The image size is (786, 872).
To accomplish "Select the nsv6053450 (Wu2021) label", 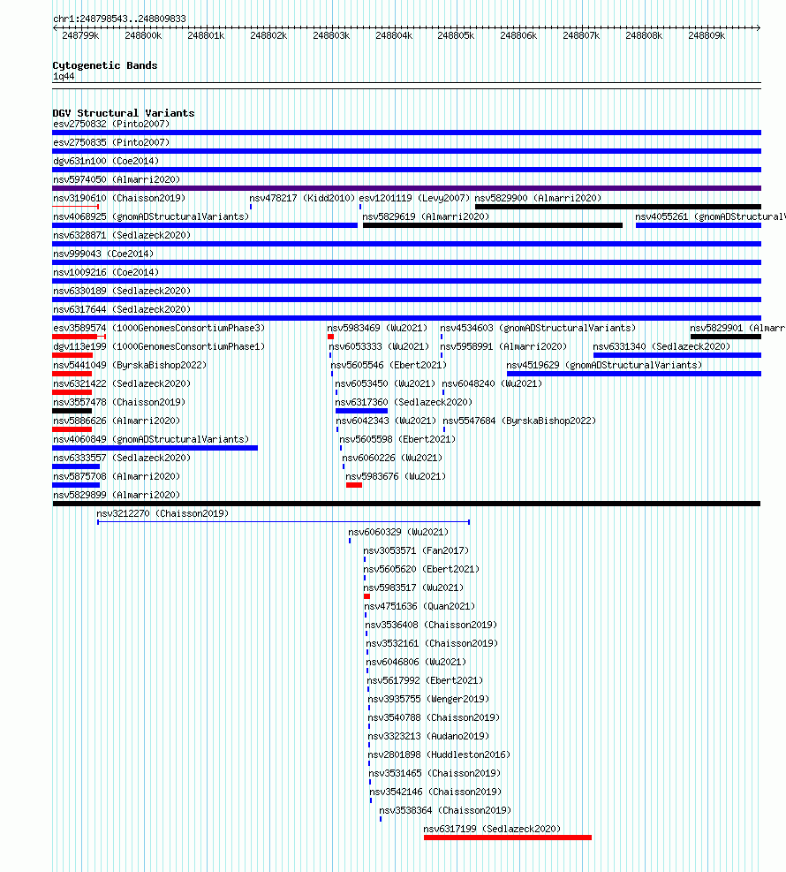I will click(x=385, y=383).
